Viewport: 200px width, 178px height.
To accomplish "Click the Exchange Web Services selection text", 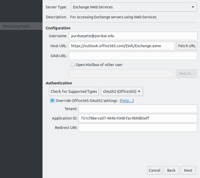I will click(x=93, y=7).
